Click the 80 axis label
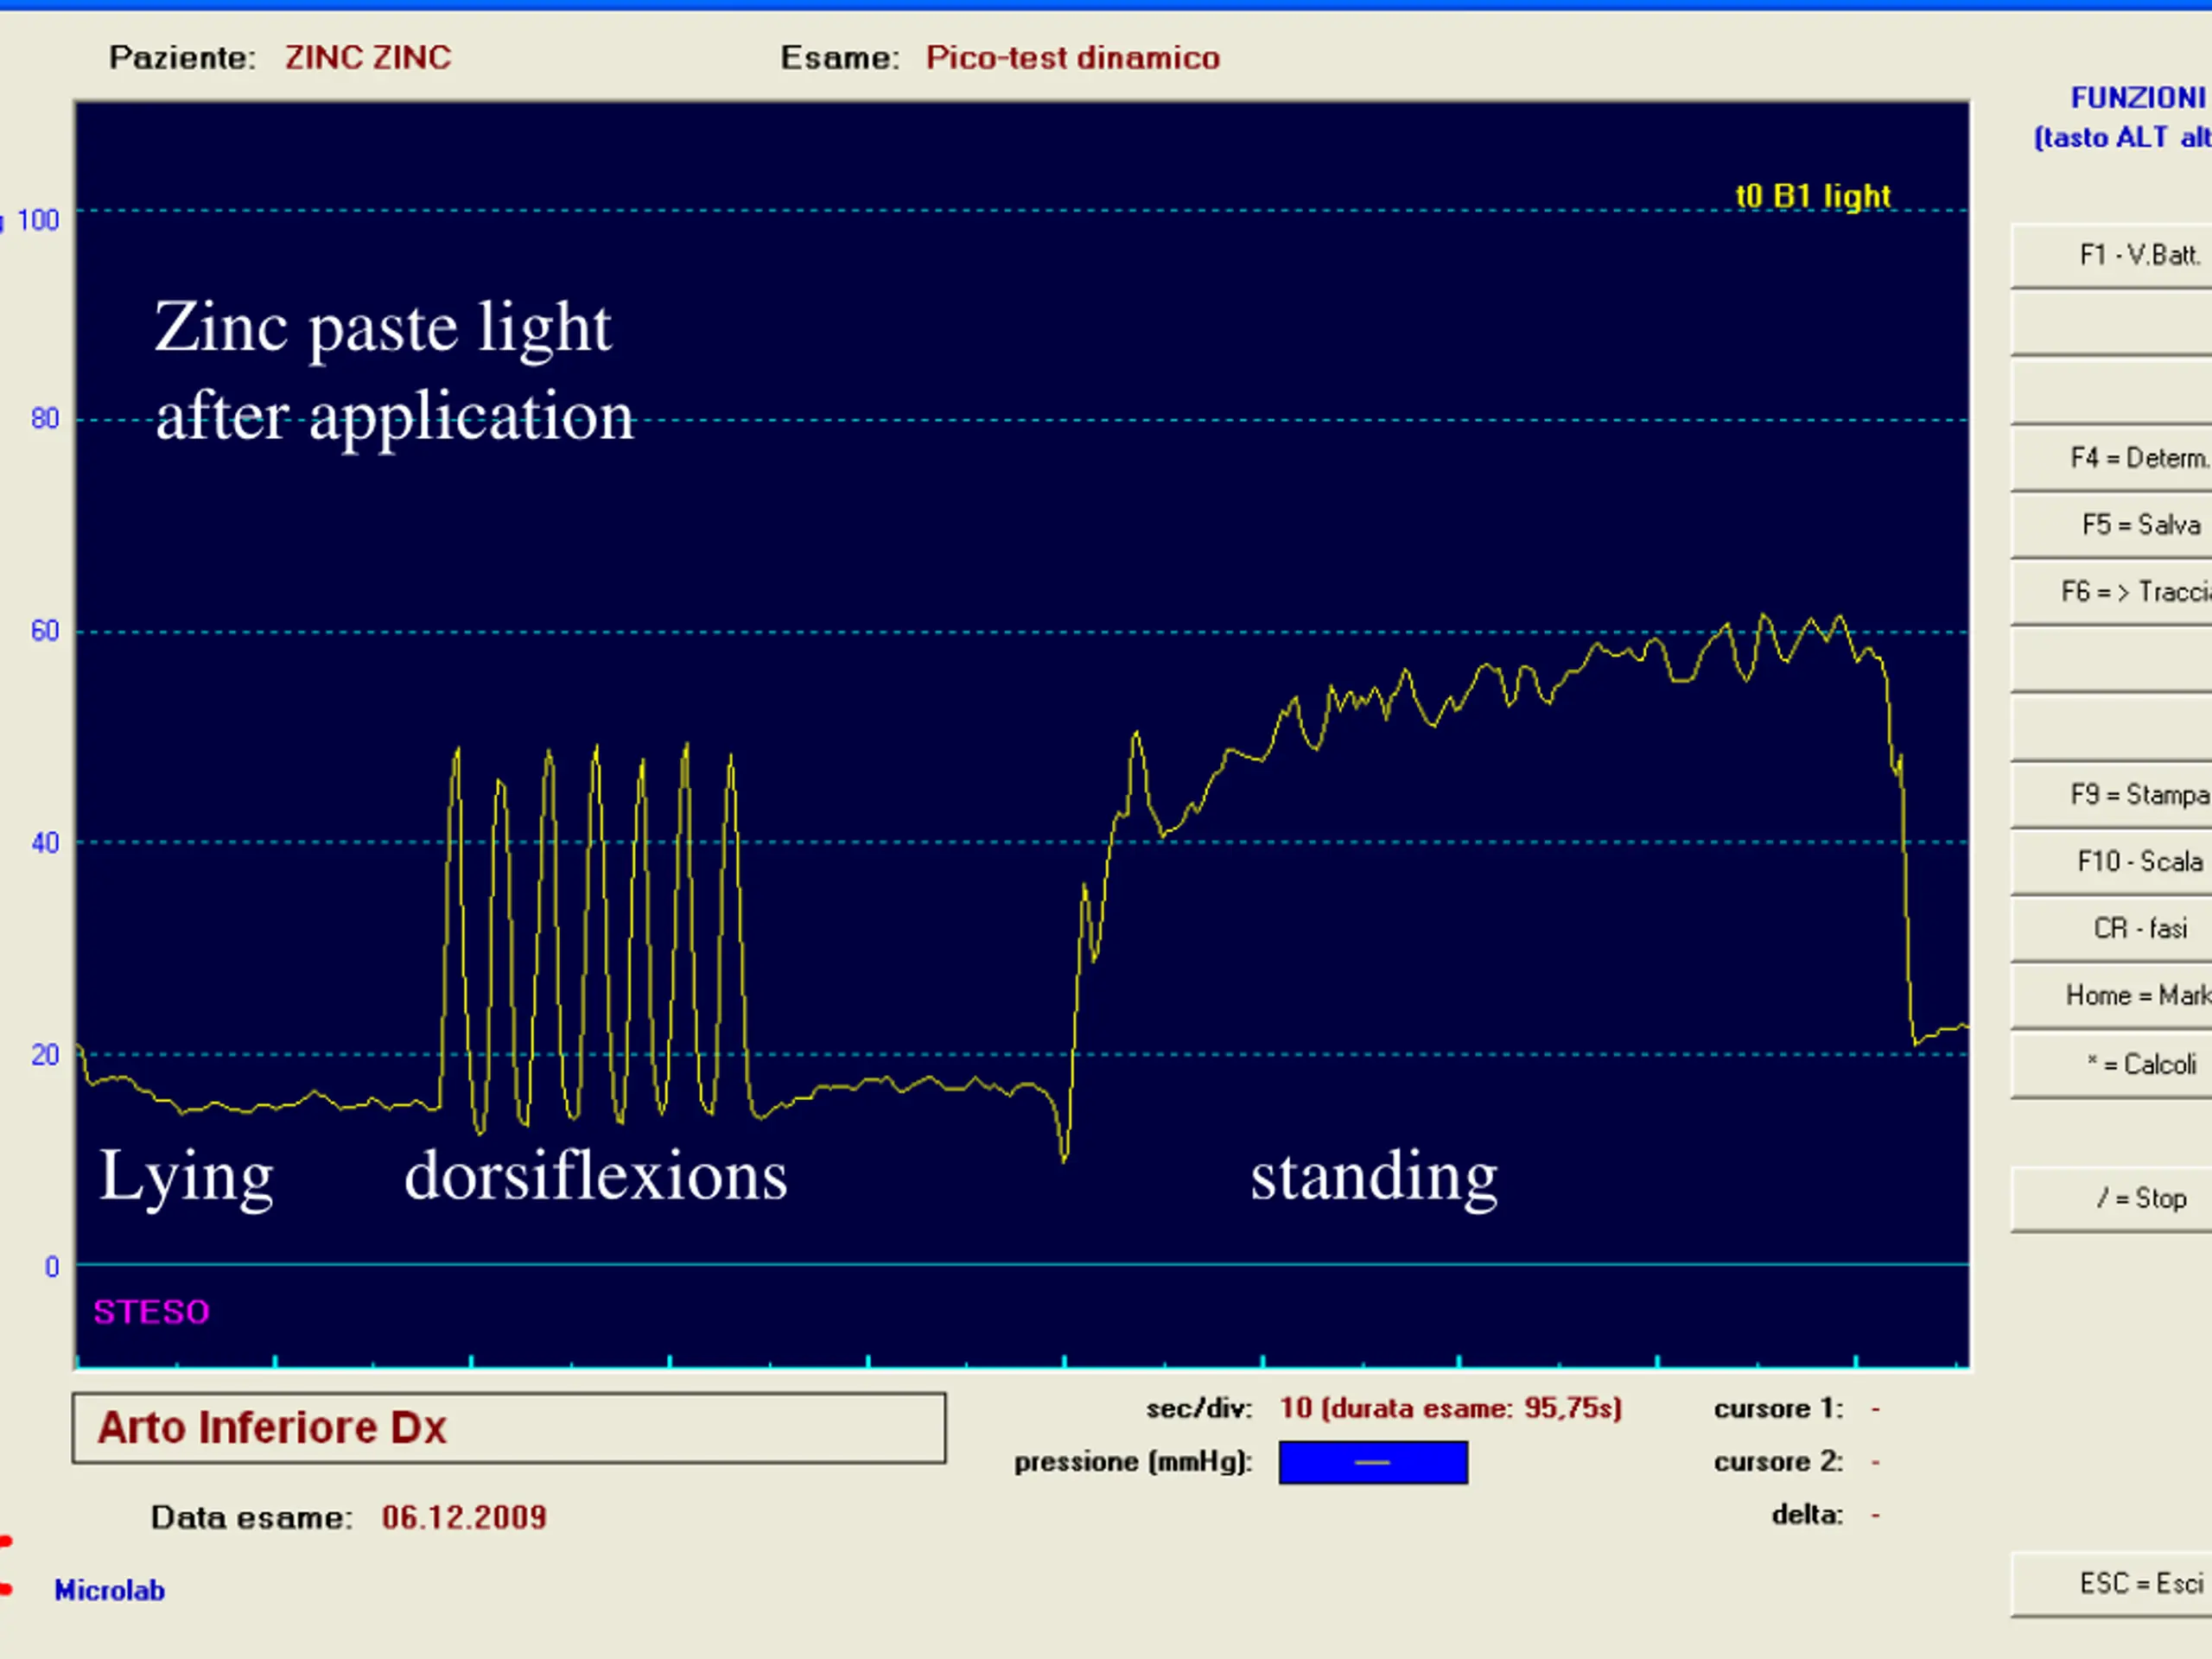2212x1659 pixels. (x=45, y=418)
